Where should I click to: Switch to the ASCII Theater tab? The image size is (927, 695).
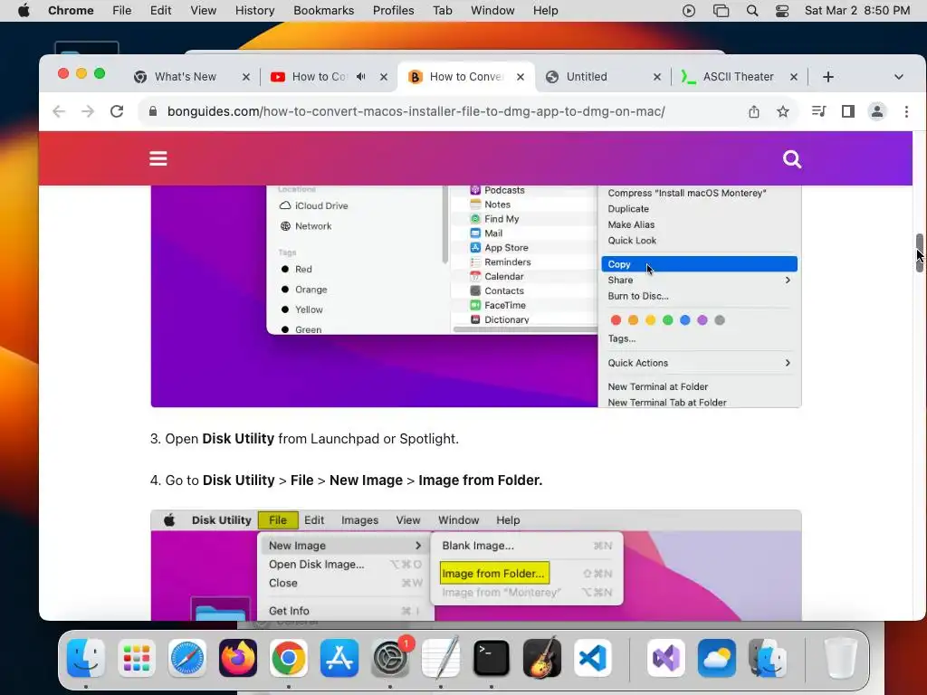point(738,77)
